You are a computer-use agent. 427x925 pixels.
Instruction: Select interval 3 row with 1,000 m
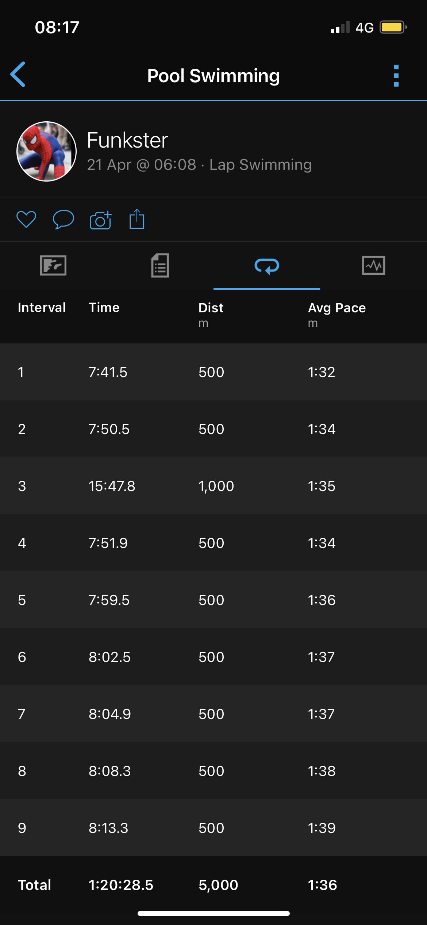(x=213, y=486)
